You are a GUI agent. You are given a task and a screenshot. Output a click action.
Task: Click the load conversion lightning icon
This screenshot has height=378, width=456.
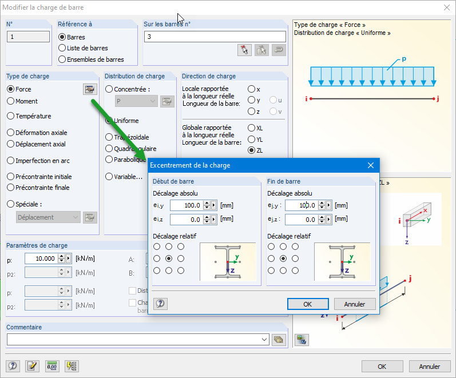pos(72,366)
